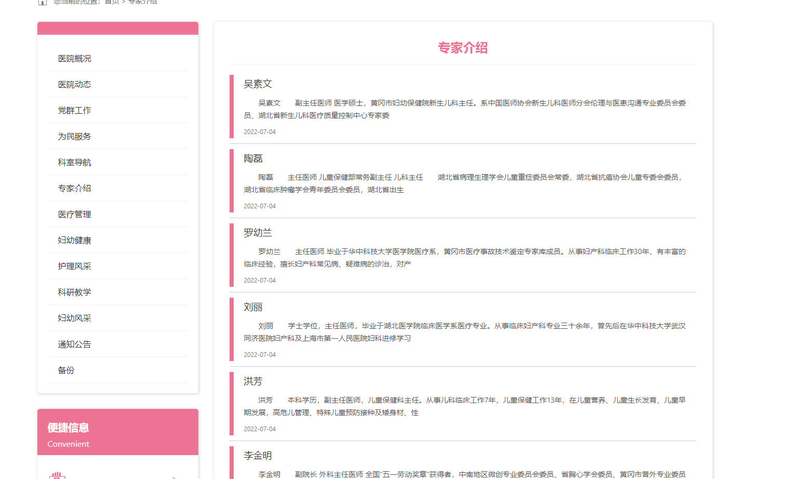Open expert profile title 吴素文
The image size is (793, 479).
click(258, 84)
